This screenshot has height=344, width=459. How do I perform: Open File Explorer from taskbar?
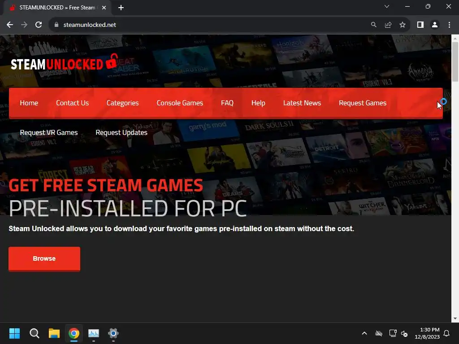click(x=54, y=333)
